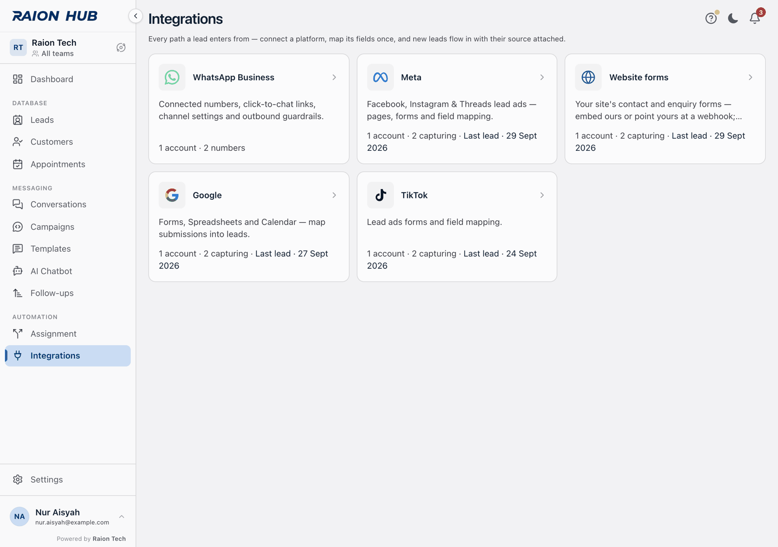Click the Raion Tech workspace name
778x547 pixels.
pyautogui.click(x=54, y=43)
